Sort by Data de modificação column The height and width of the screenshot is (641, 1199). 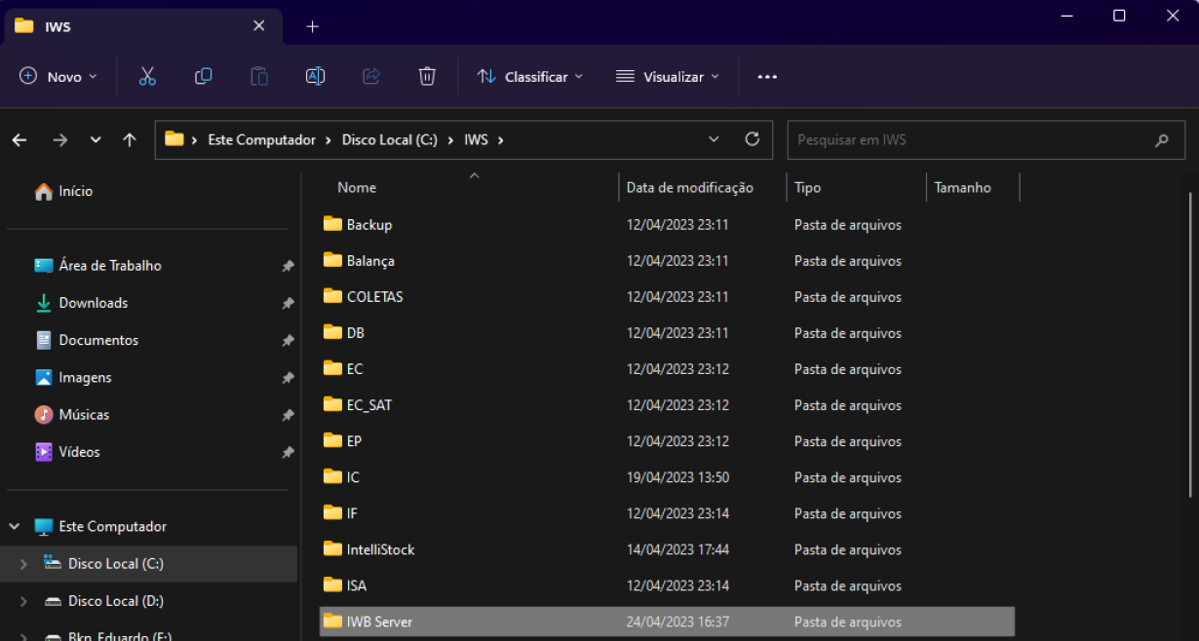689,188
